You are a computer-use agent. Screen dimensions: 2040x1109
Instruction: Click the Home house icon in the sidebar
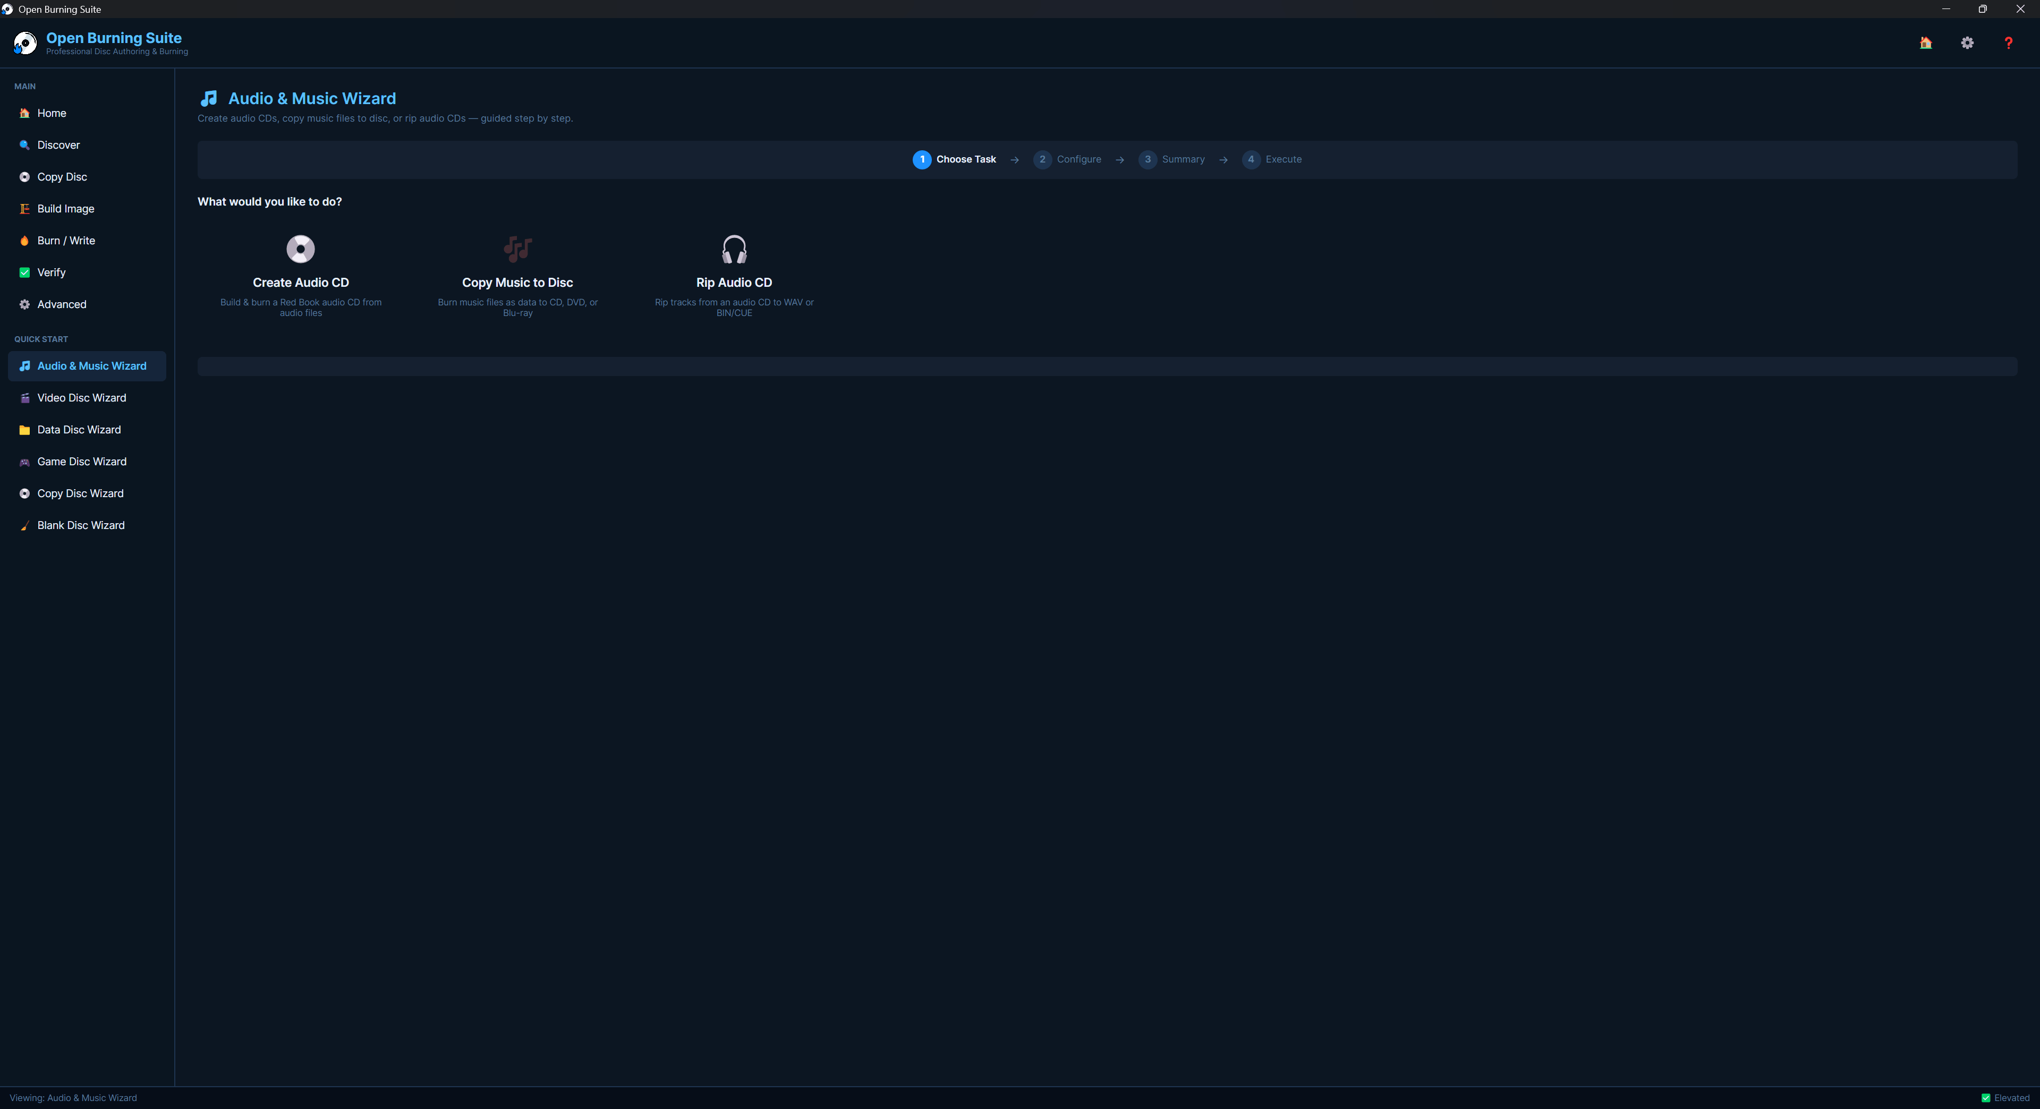coord(24,113)
